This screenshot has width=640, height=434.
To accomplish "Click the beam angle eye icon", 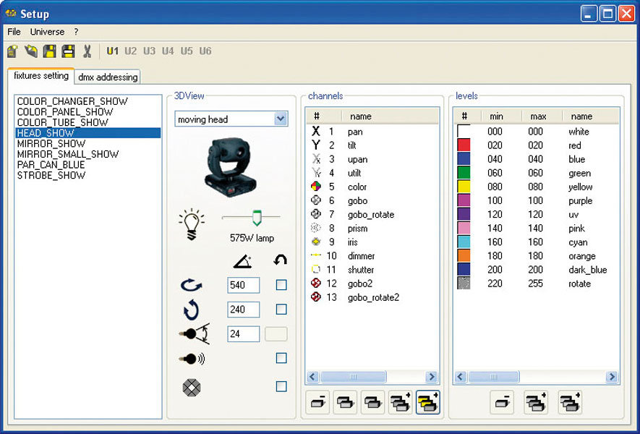I will click(192, 333).
